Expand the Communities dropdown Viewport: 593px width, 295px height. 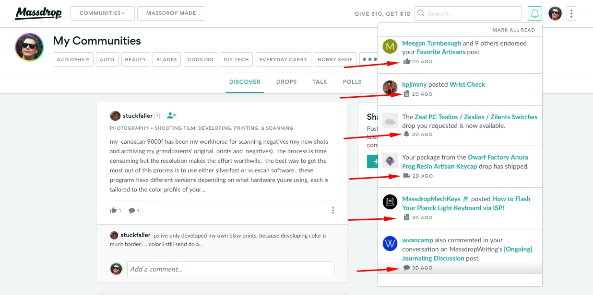(102, 13)
